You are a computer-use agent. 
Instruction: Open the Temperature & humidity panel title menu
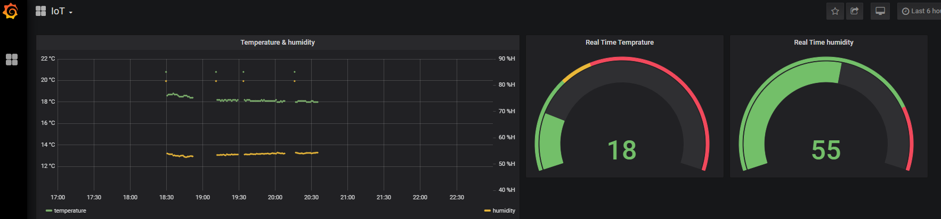[x=278, y=43]
